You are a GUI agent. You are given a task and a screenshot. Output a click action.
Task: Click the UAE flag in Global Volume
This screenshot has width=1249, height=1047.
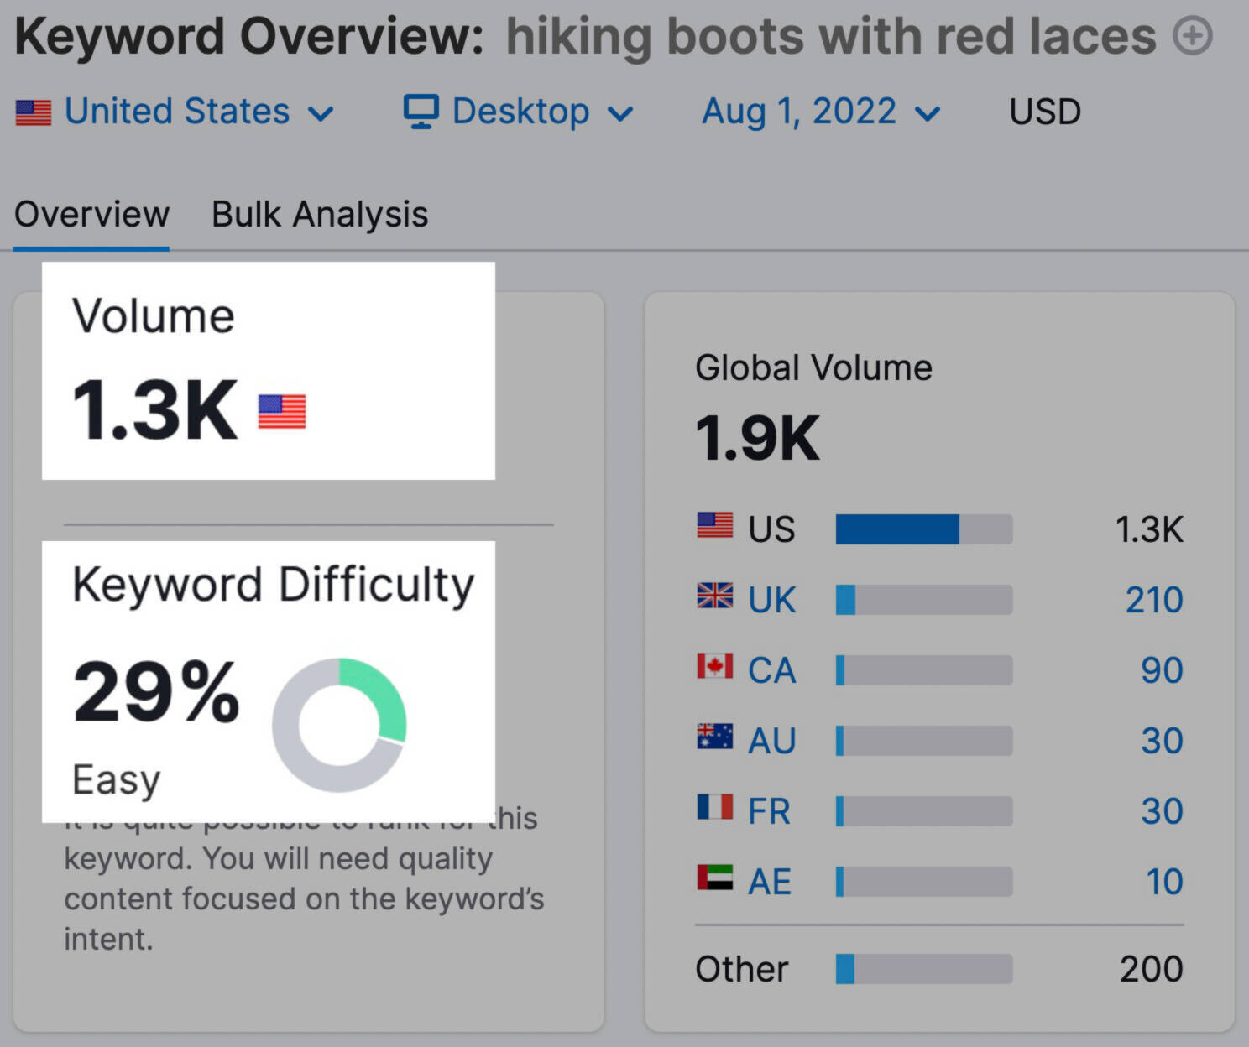(x=714, y=878)
